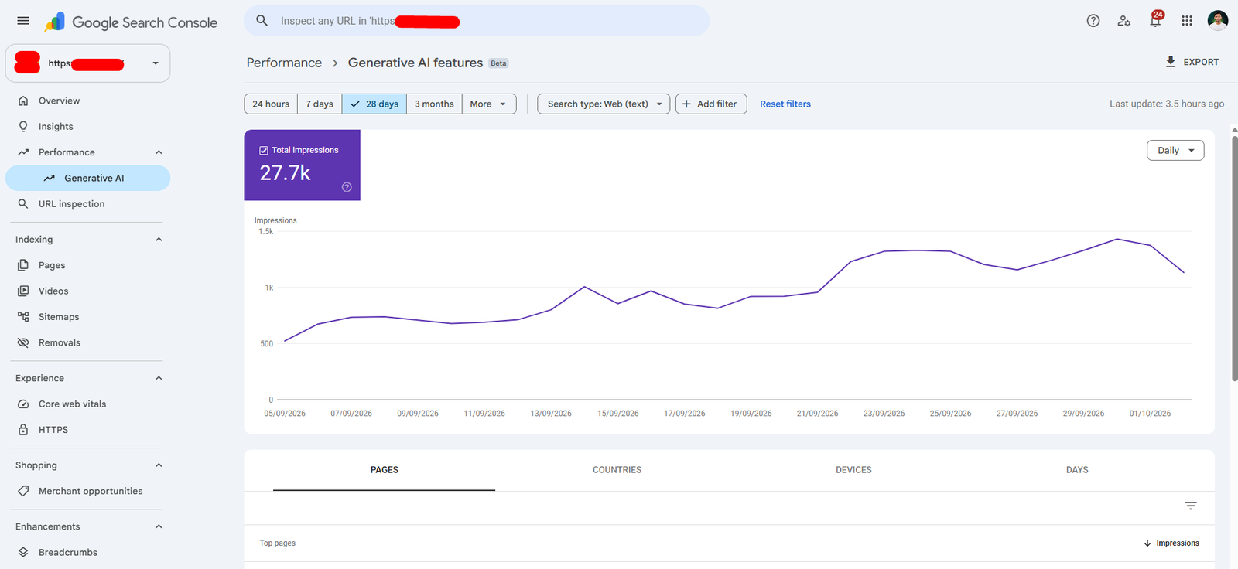Open the Search type: Web dropdown
The height and width of the screenshot is (569, 1238).
coord(604,104)
